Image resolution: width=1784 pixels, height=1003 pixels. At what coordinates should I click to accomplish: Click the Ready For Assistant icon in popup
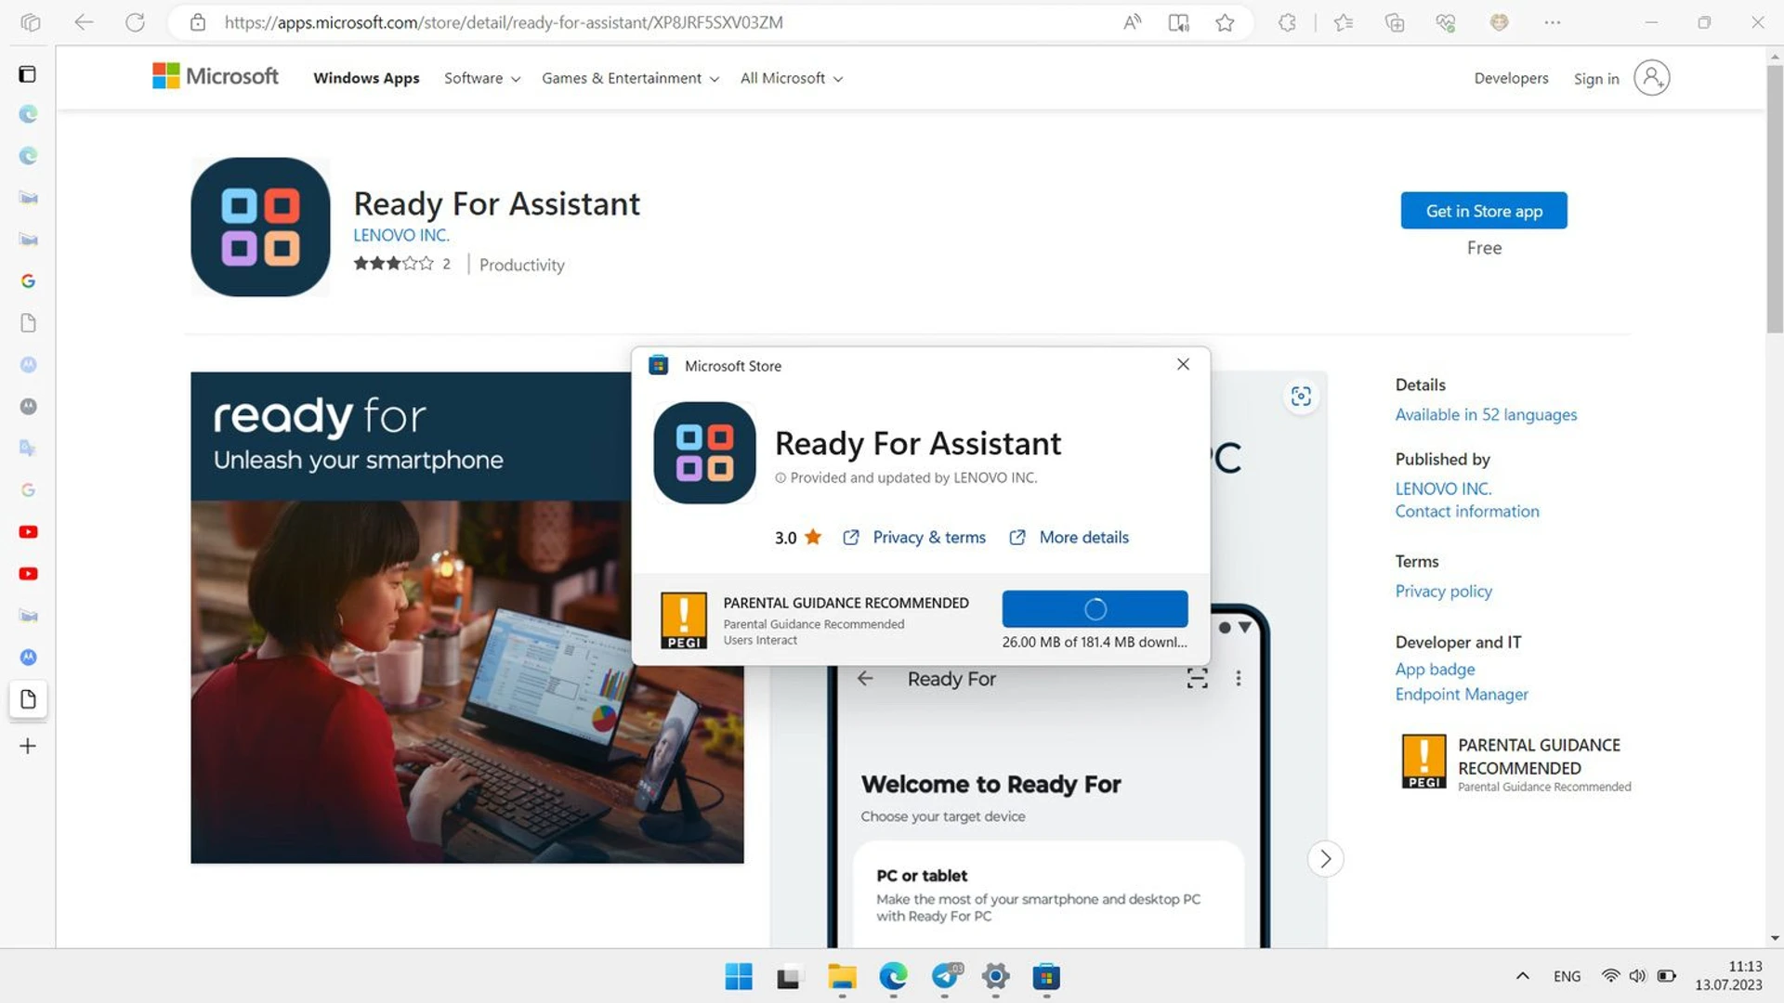[x=704, y=453]
